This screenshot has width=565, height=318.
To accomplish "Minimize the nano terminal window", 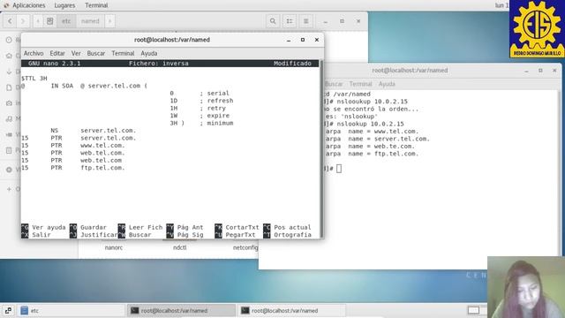I will [289, 40].
